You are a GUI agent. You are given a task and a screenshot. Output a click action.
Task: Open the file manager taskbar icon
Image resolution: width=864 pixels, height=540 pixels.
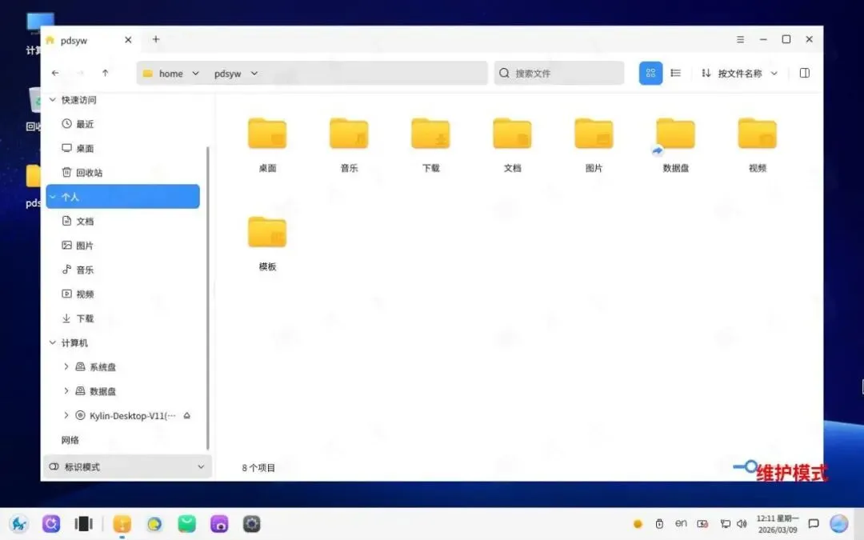[122, 523]
